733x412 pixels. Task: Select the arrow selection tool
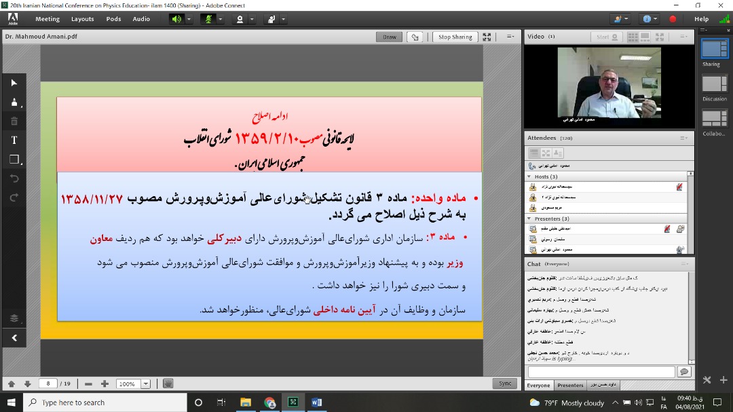coord(14,83)
